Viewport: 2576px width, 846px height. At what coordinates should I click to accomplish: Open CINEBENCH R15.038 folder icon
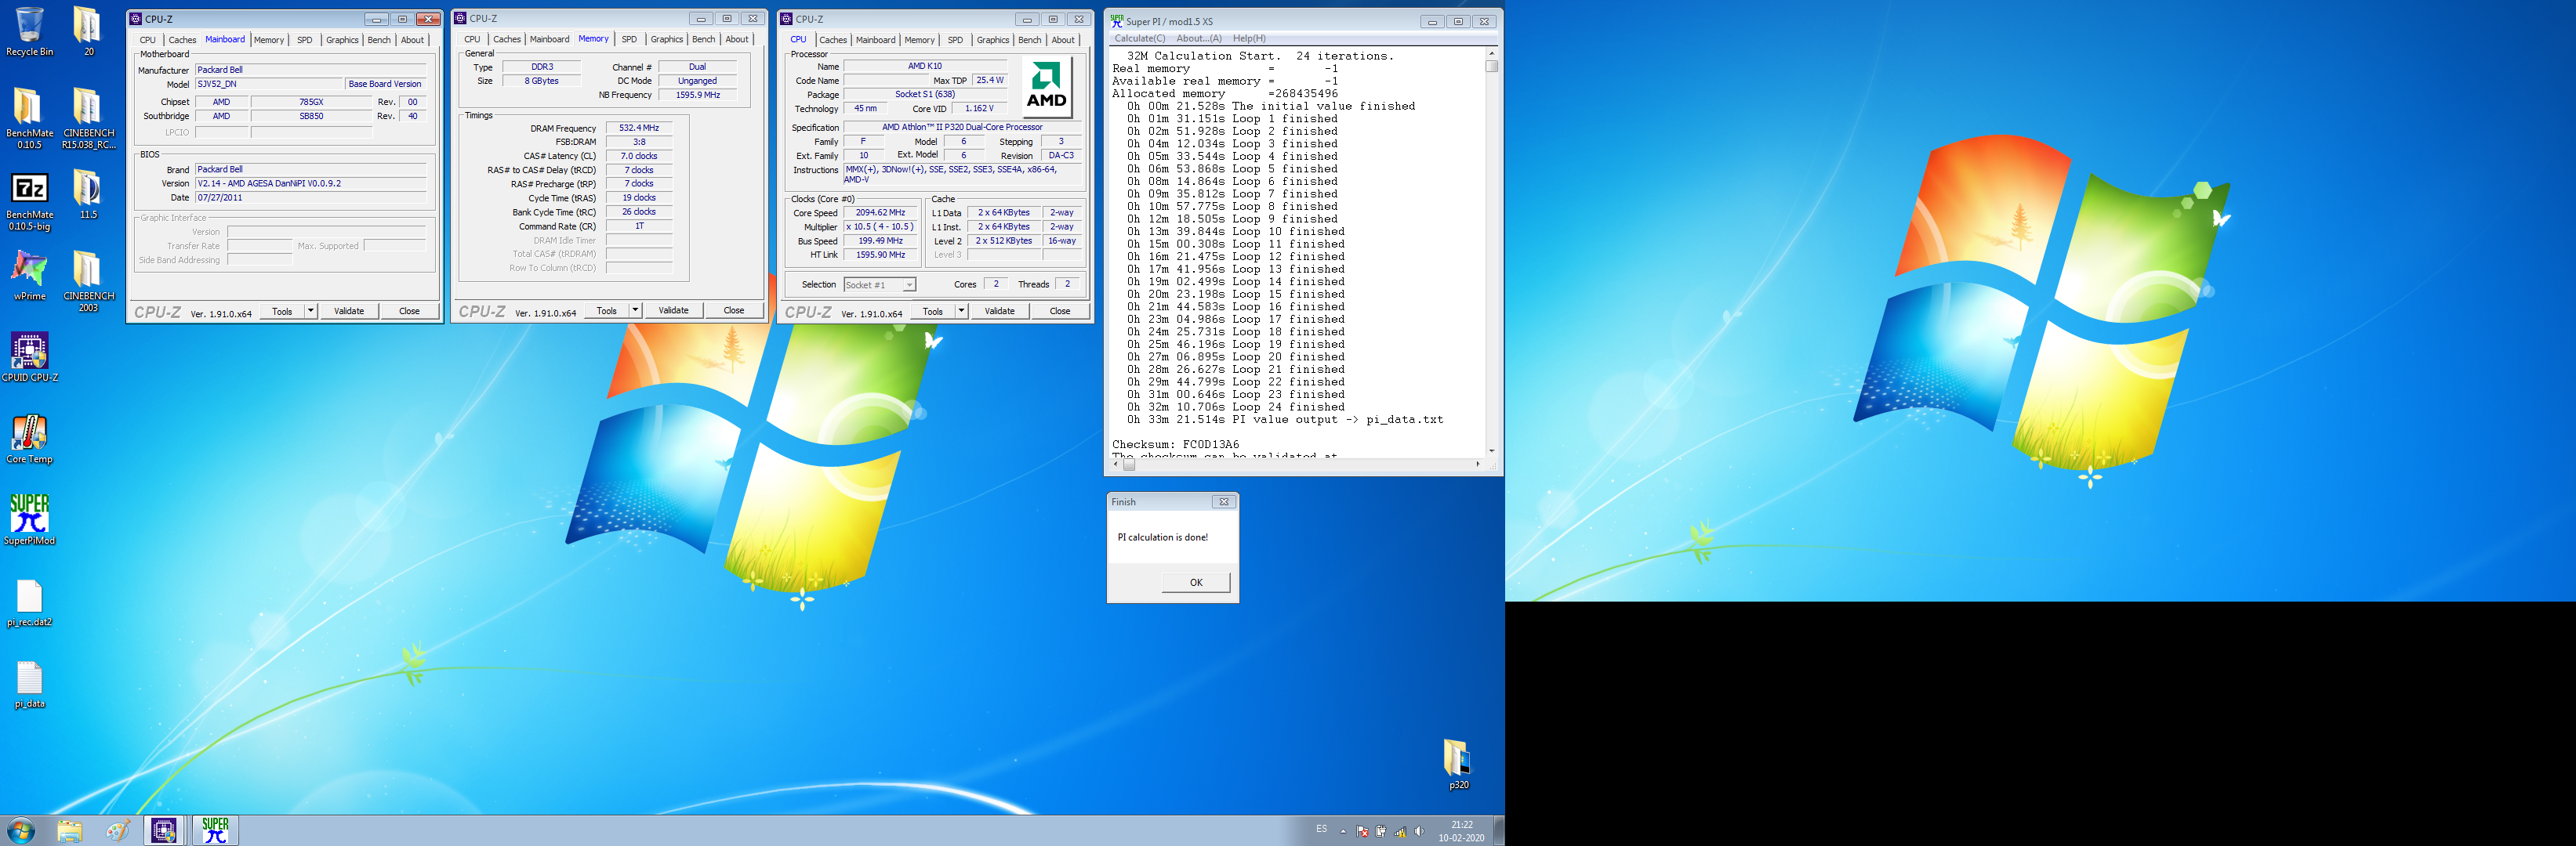tap(88, 117)
